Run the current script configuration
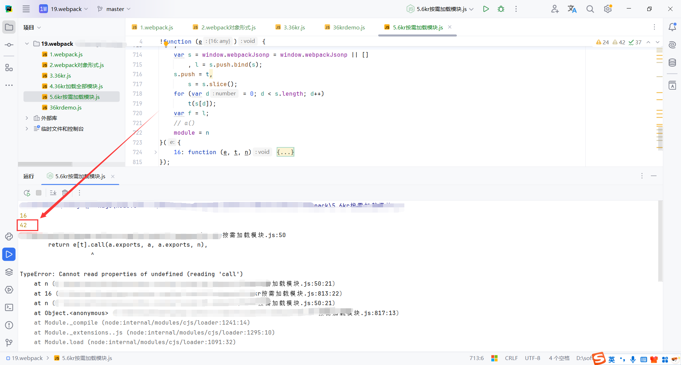The width and height of the screenshot is (681, 365). pyautogui.click(x=486, y=9)
